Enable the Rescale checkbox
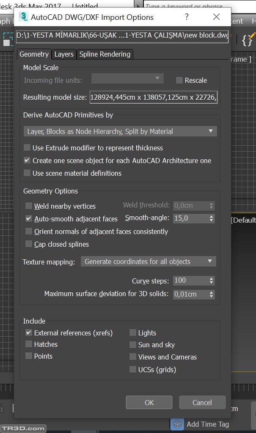The height and width of the screenshot is (433, 256). 179,80
